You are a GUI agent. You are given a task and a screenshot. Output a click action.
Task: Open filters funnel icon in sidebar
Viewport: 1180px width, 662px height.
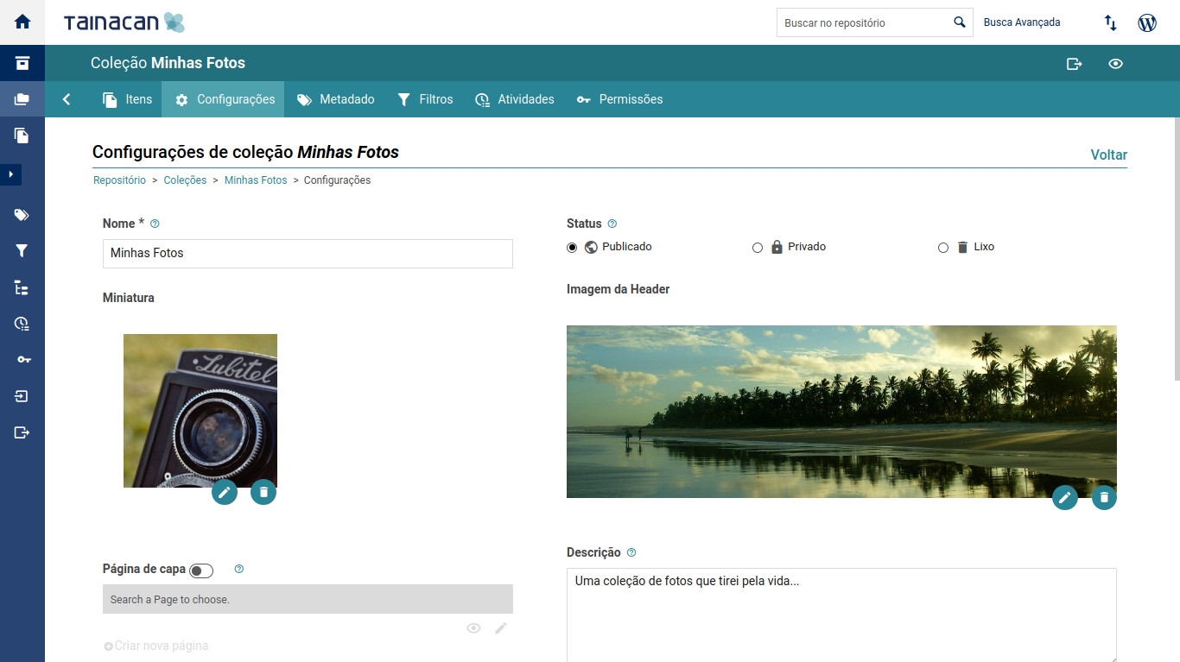22,251
